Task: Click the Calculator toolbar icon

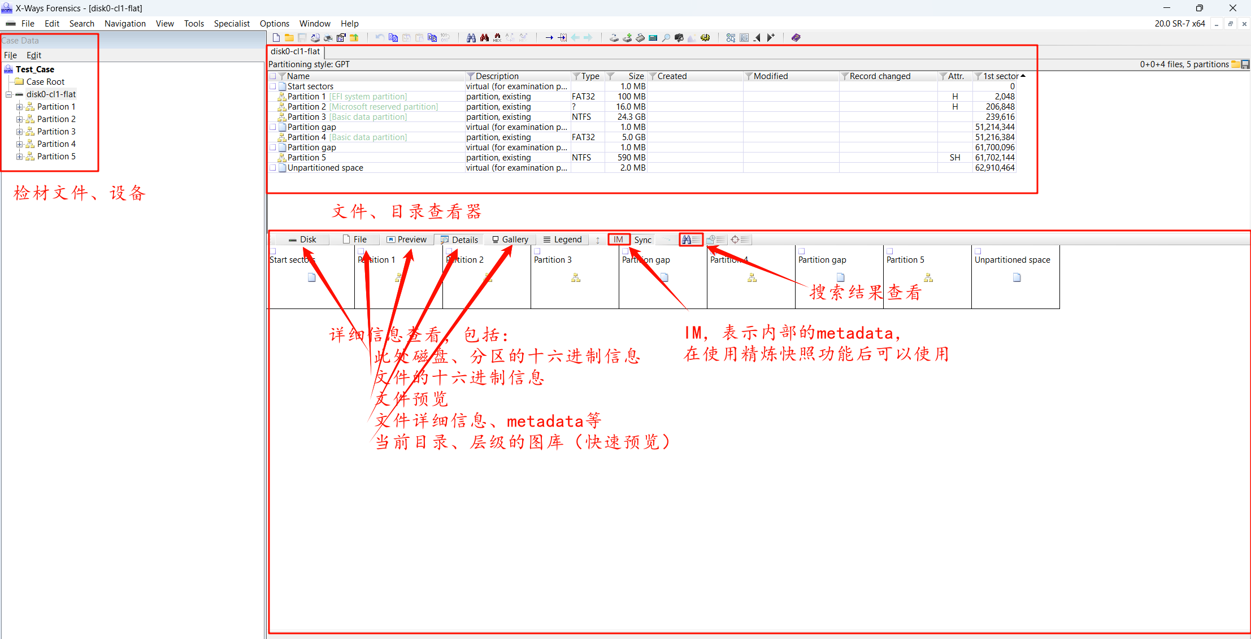Action: coord(653,38)
